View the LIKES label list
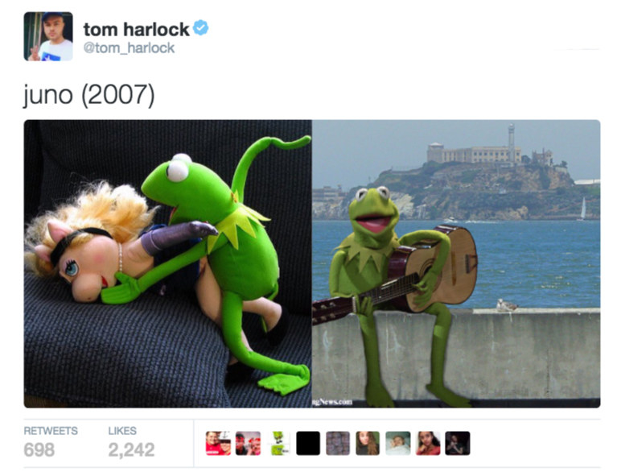Viewport: 617px width, 476px height. click(122, 431)
